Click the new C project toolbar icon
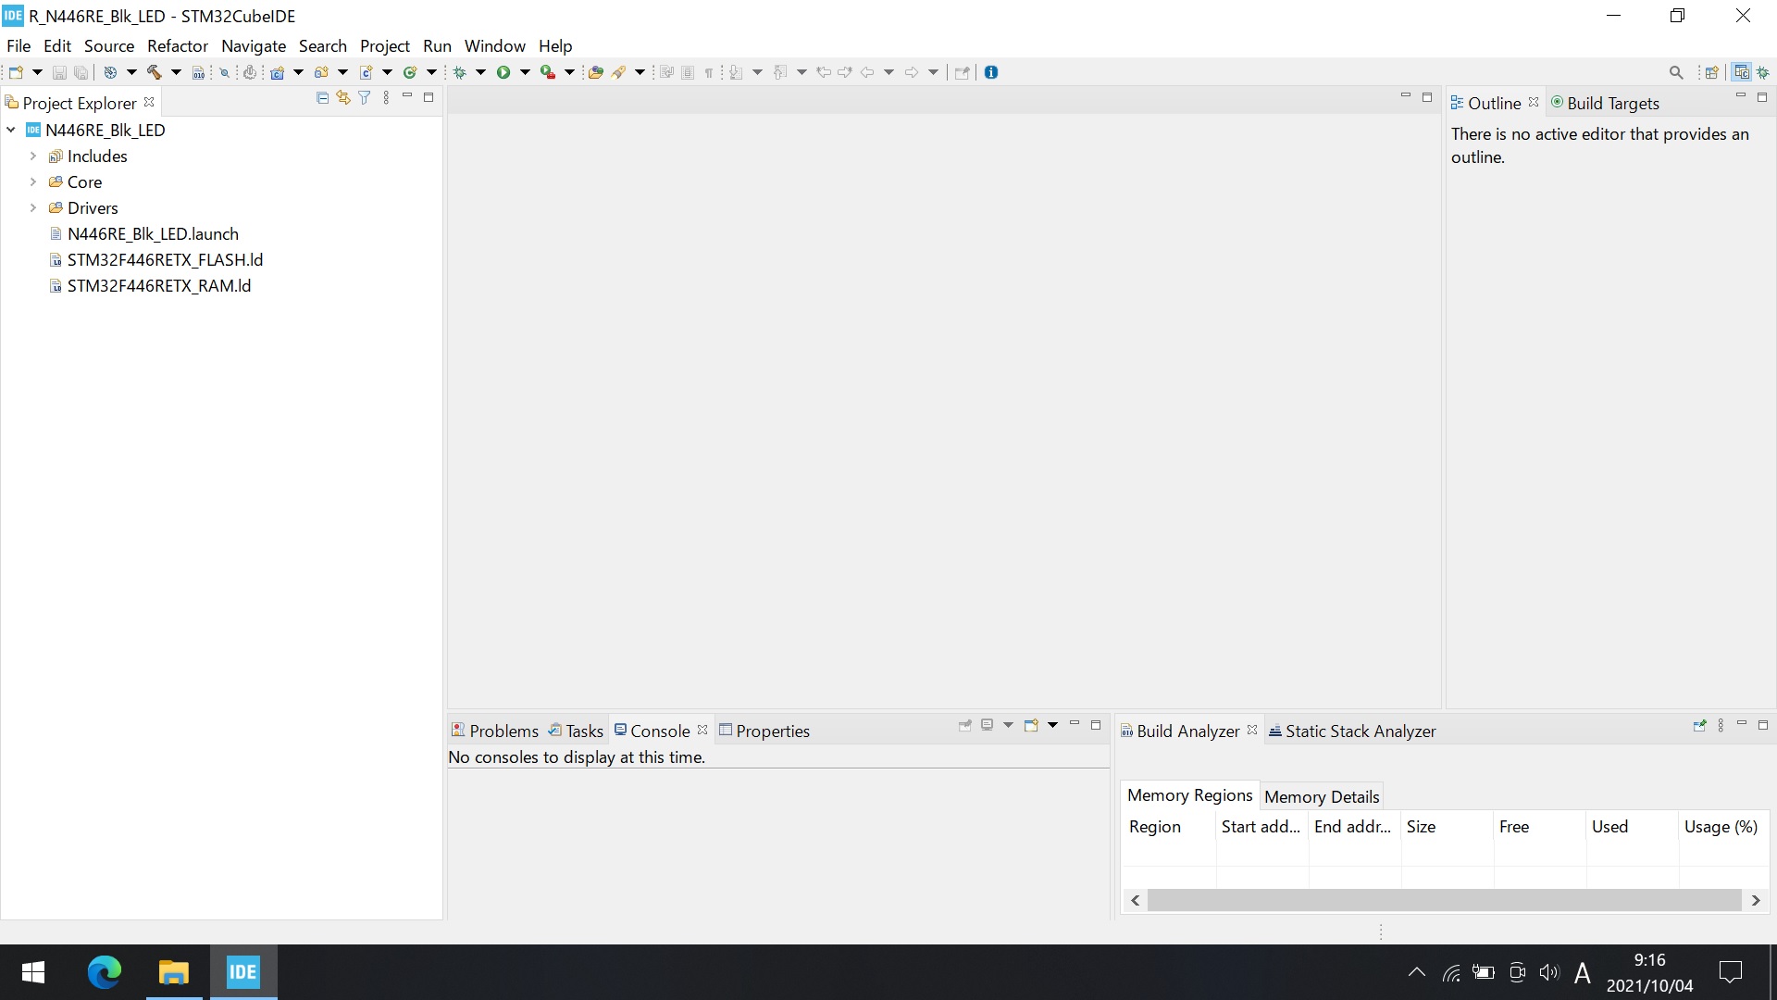Screen dimensions: 1777x1000 click(x=277, y=72)
